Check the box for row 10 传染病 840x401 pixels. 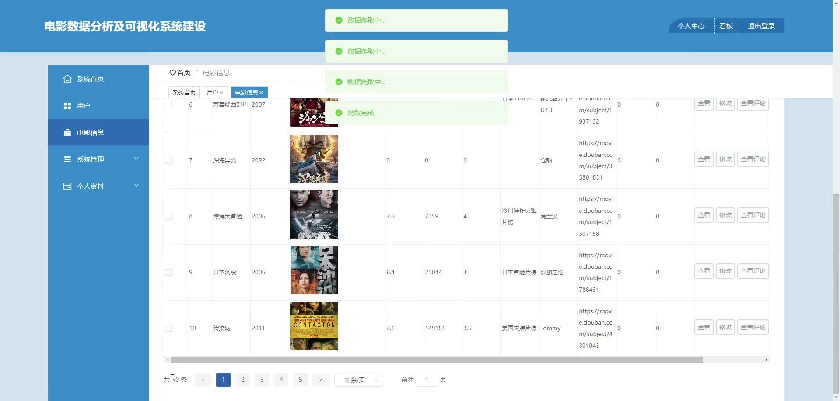click(x=168, y=328)
